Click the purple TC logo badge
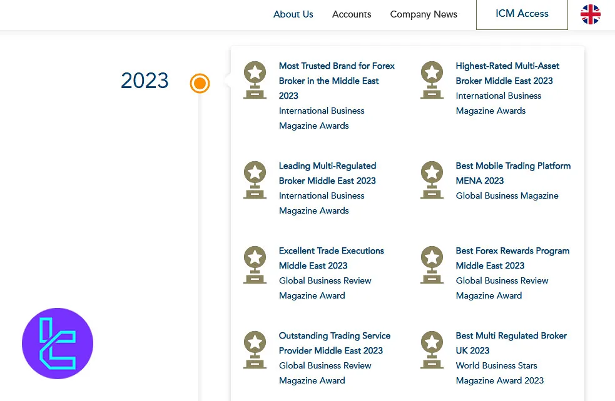The height and width of the screenshot is (401, 615). tap(58, 344)
